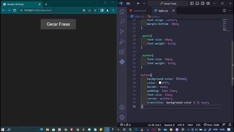Open Windows action center notifications
Screen dimensions: 234x132
(229, 129)
